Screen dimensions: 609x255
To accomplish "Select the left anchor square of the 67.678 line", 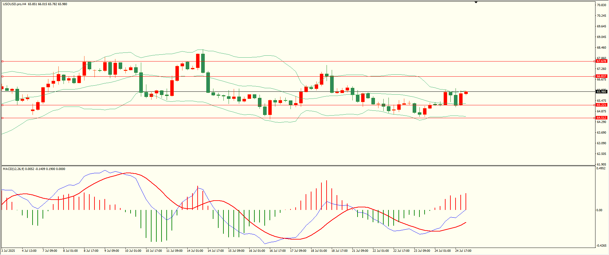I will pos(3,61).
